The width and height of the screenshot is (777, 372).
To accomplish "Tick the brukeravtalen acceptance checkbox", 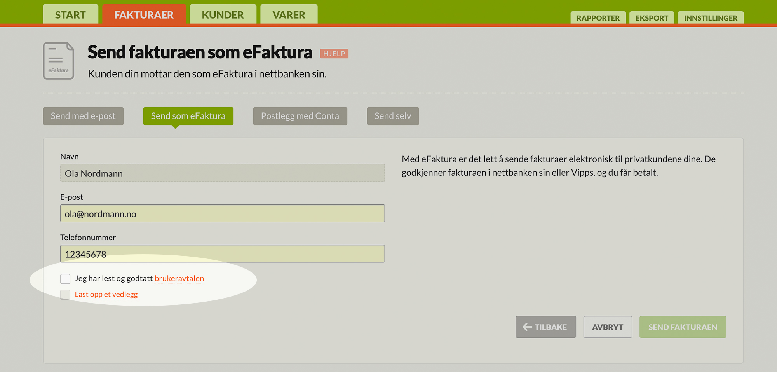I will pos(65,279).
